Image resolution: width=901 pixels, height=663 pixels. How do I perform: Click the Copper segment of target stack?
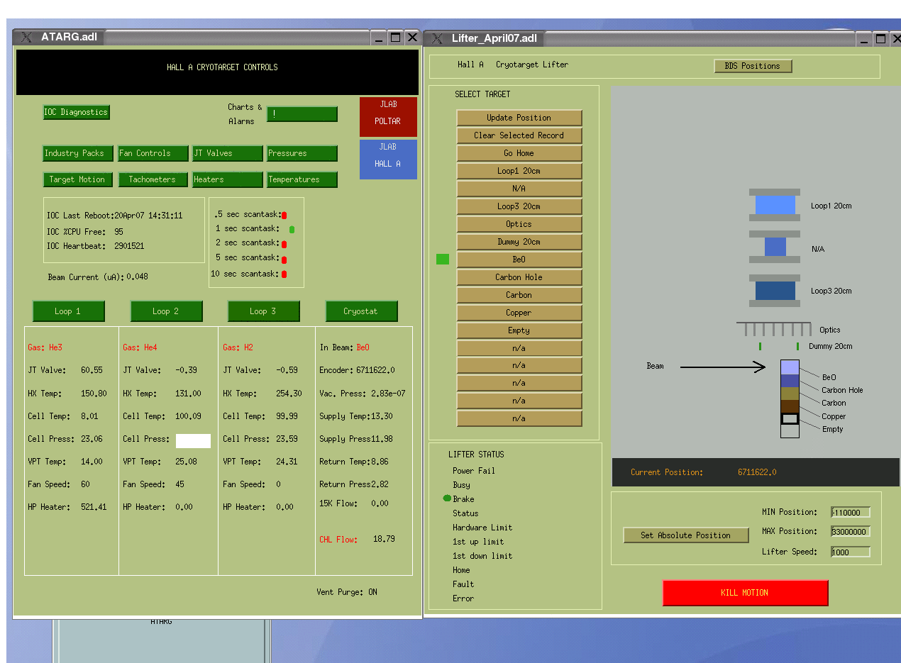[790, 406]
